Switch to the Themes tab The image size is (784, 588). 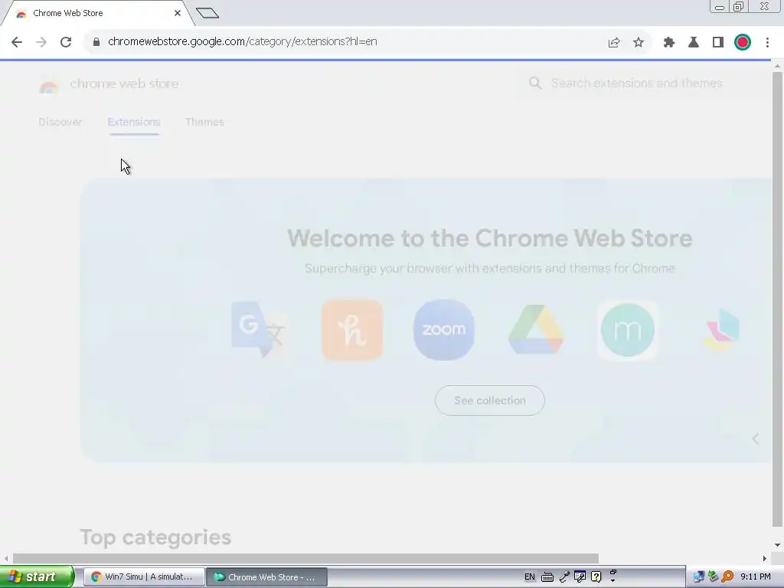coord(204,122)
